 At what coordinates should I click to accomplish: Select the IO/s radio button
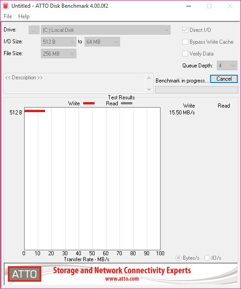pyautogui.click(x=207, y=258)
